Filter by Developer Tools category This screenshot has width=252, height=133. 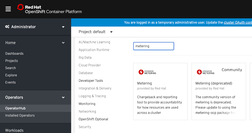point(91,81)
